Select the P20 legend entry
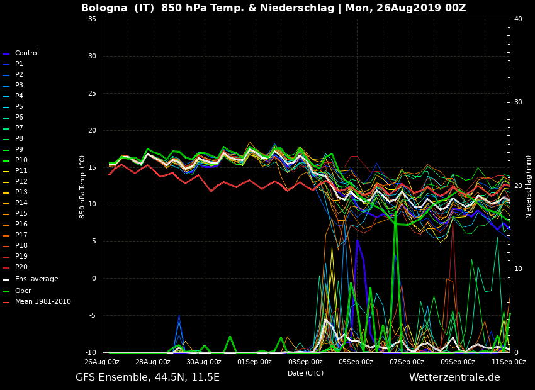Viewport: 535px width, 390px height. pyautogui.click(x=21, y=267)
